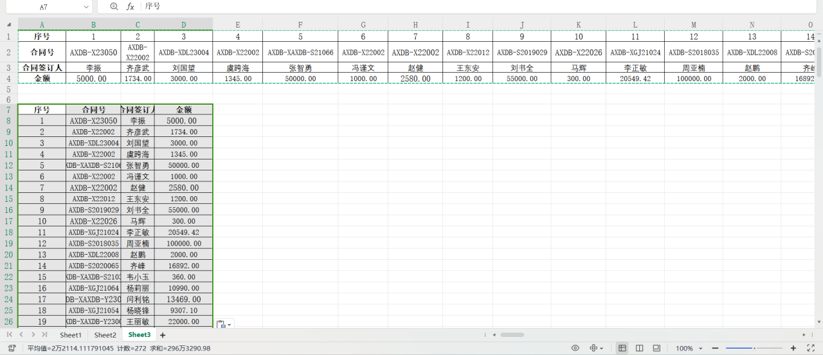Switch to page break preview icon

(x=656, y=348)
